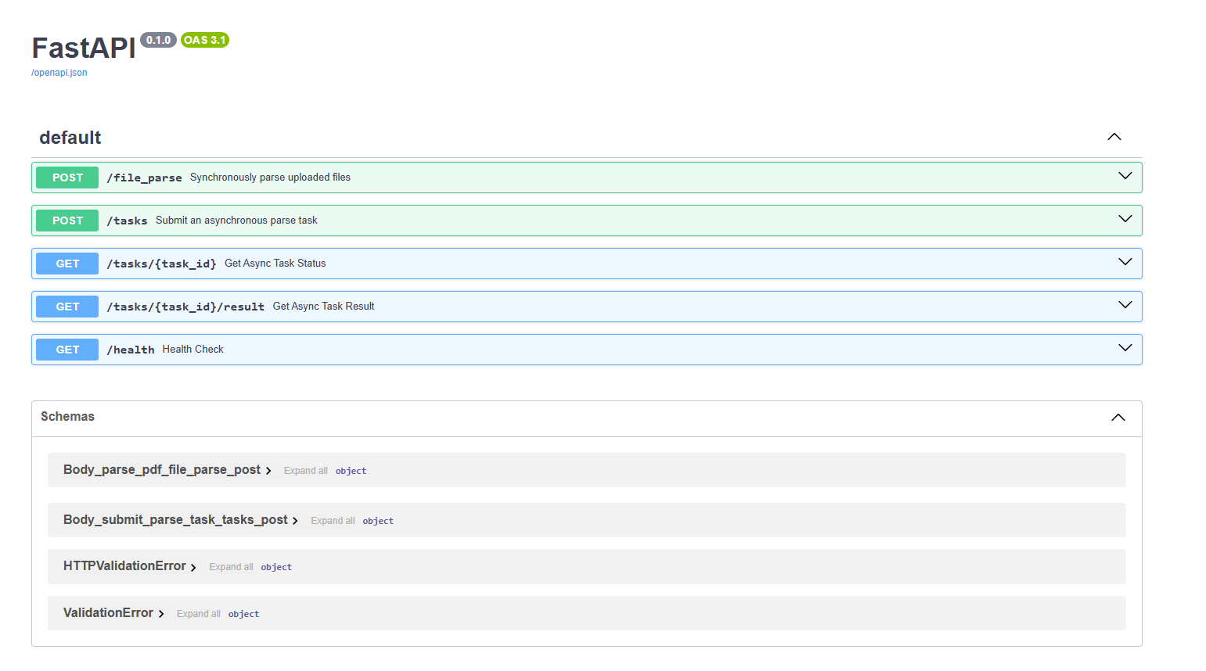Click the POST badge for /file_parse
Screen dimensions: 1206x671
pyautogui.click(x=67, y=178)
